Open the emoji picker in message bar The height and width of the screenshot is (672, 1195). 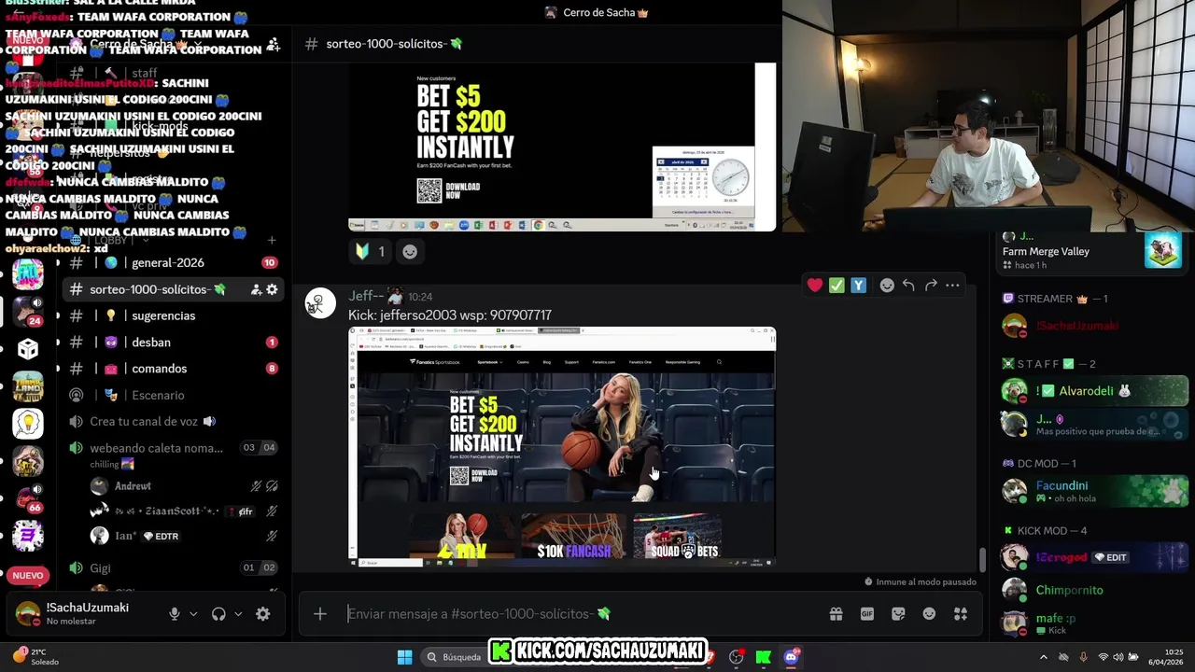pos(929,613)
